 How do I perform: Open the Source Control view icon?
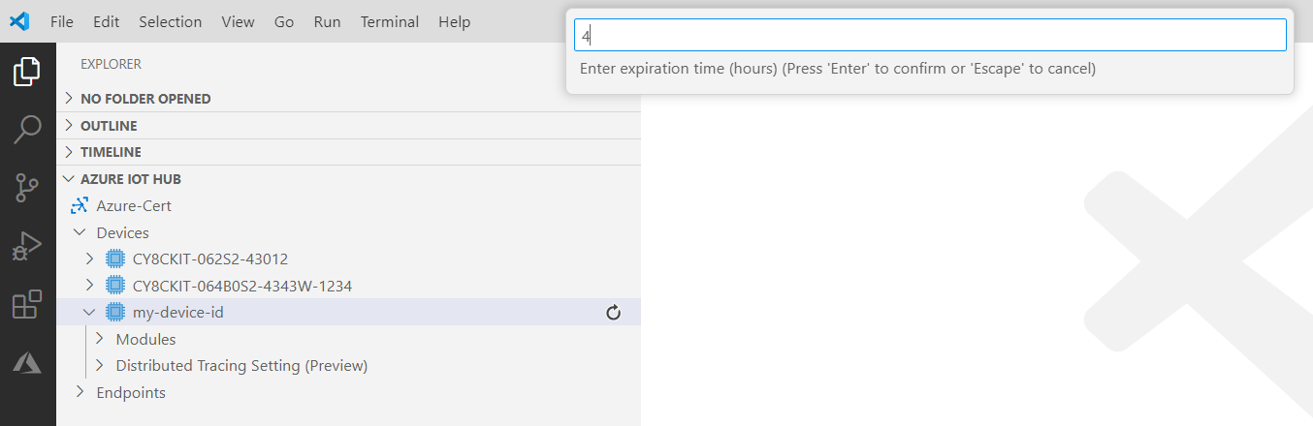pyautogui.click(x=27, y=188)
